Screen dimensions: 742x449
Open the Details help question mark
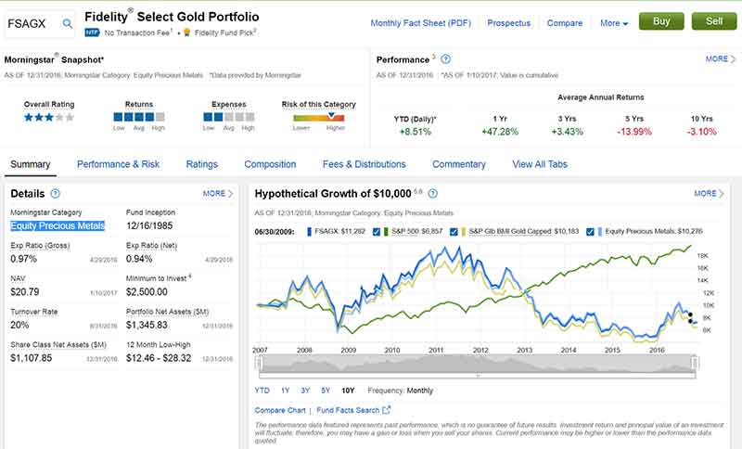[56, 194]
